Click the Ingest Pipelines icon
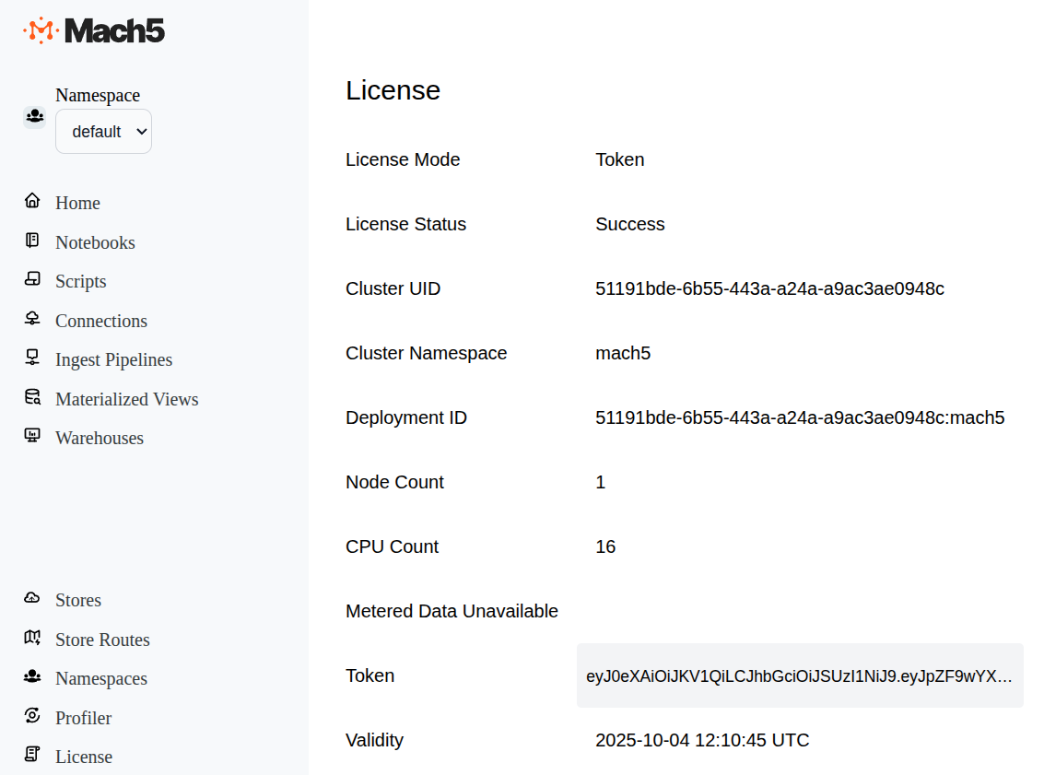This screenshot has height=775, width=1044. [32, 358]
